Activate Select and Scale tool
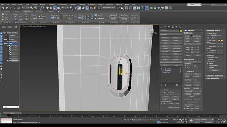The image size is (227, 127). tap(55, 8)
